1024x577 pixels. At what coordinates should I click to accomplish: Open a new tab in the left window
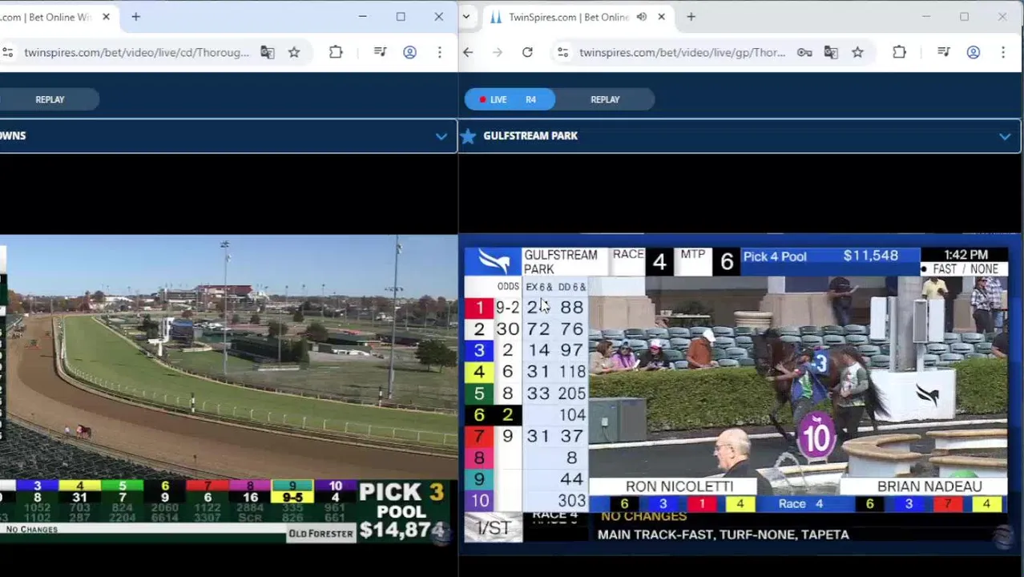coord(135,17)
